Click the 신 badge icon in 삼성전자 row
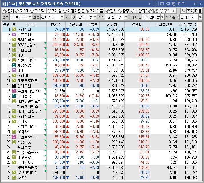 [14, 30]
